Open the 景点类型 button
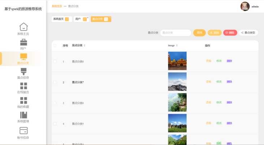264x145 pixels. coord(248,33)
